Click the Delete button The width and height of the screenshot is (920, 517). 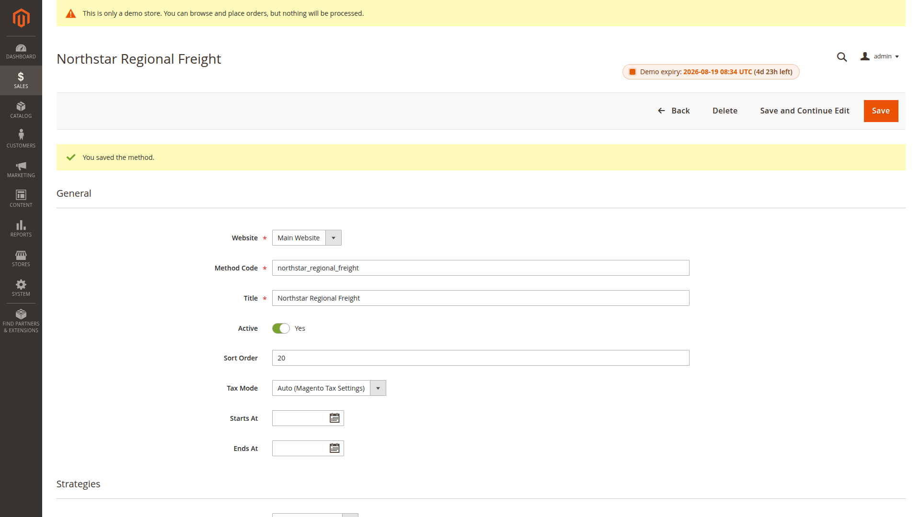click(x=725, y=111)
